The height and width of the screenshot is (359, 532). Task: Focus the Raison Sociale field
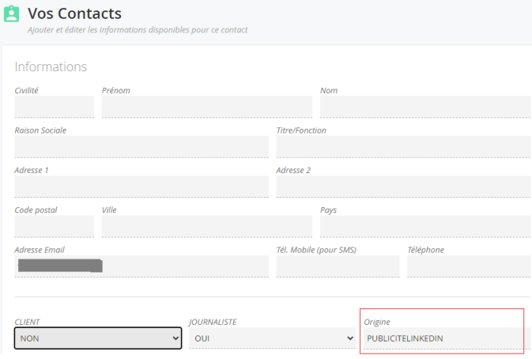point(141,146)
